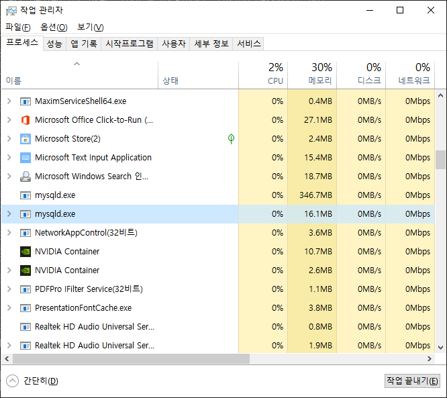Click the NVIDIA Container 10.7MB icon

tap(26, 252)
